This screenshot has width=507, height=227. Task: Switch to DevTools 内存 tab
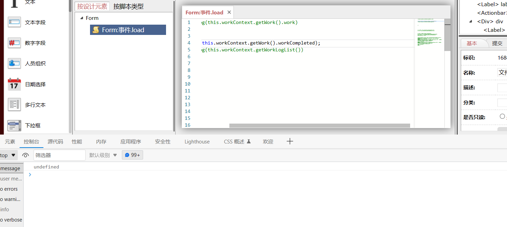(x=101, y=141)
